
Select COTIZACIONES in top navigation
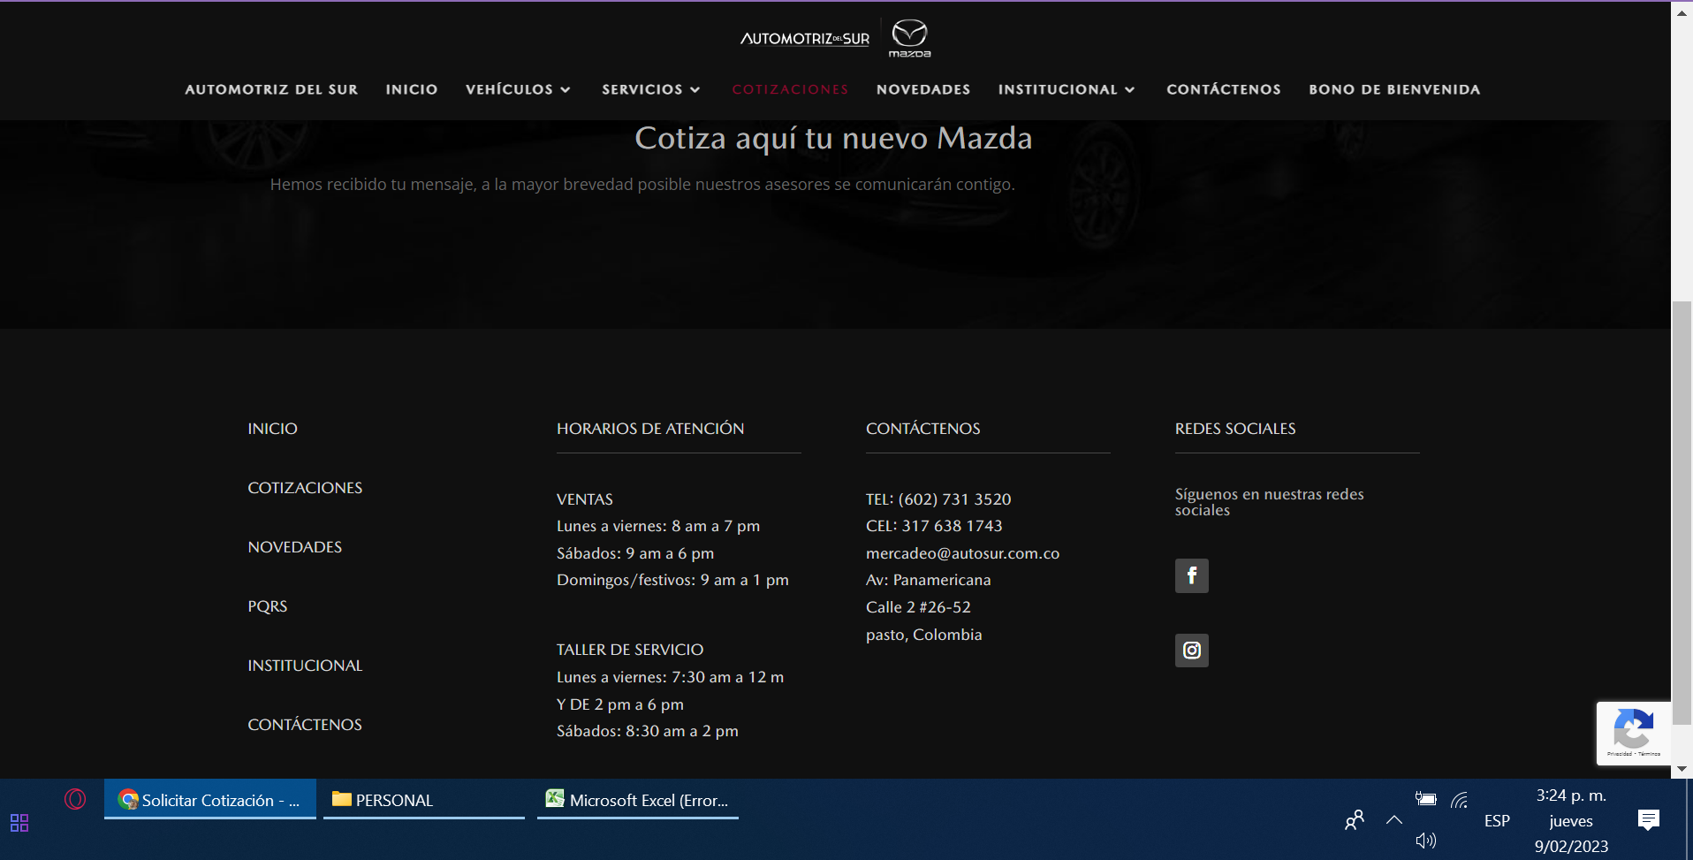tap(790, 89)
